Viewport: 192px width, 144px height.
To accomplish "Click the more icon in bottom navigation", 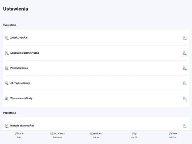I will pyautogui.click(x=173, y=133).
